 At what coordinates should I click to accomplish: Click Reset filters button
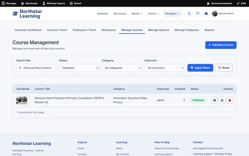[x=224, y=68]
